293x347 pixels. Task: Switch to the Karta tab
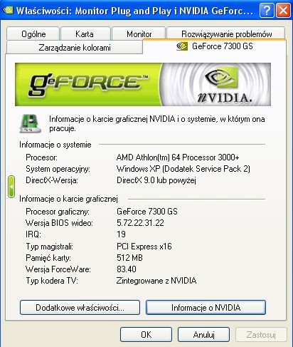(85, 34)
